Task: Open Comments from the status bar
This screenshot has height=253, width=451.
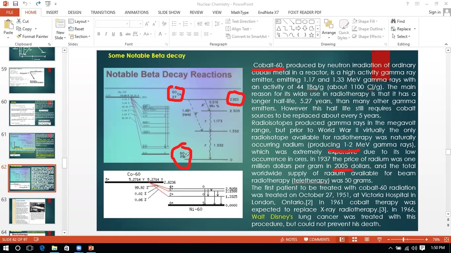Action: [316, 240]
